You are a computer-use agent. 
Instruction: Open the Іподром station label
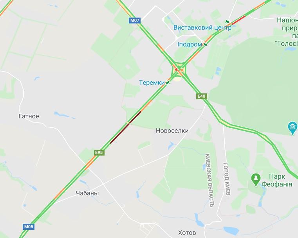coord(190,45)
